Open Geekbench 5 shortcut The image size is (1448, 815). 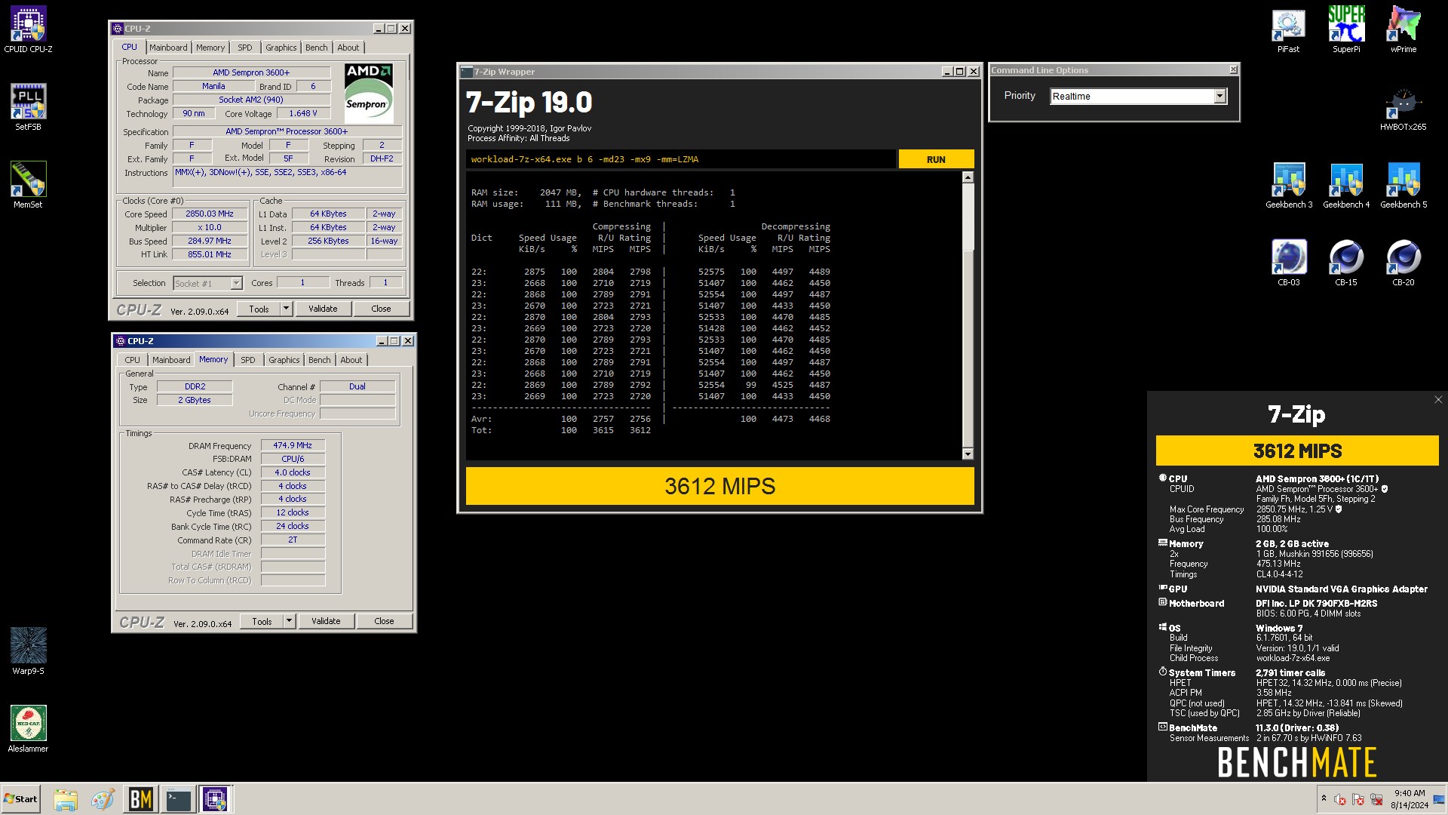pyautogui.click(x=1404, y=186)
